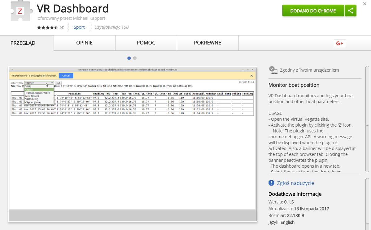Viewport: 371px width, 230px height.
Task: Switch to the Pomoc tab
Action: point(146,43)
